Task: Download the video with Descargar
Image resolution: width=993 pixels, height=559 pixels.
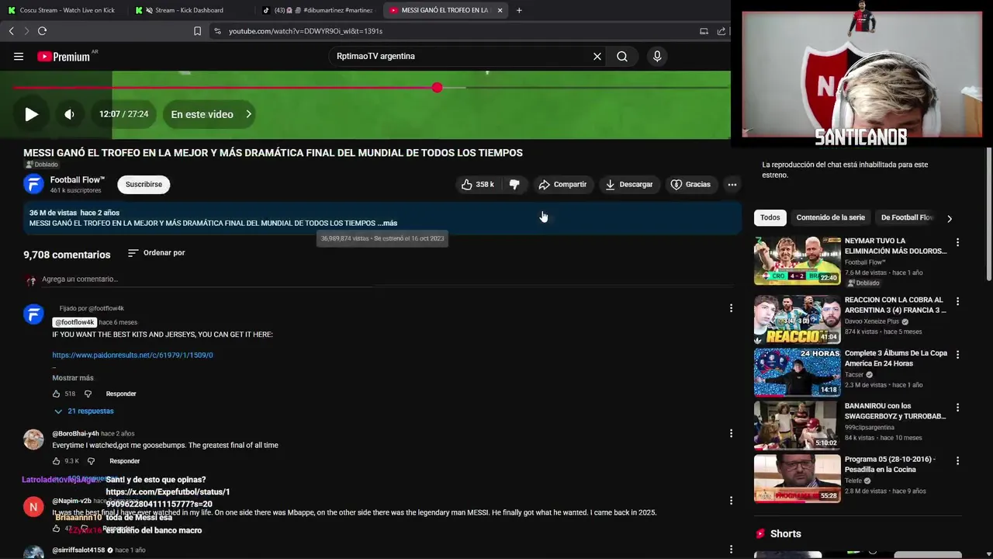Action: [628, 184]
